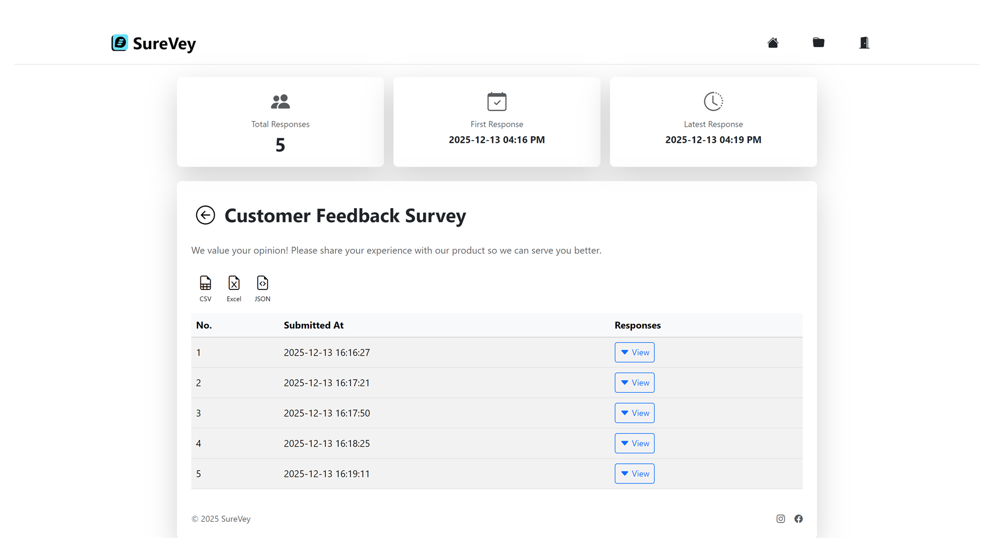
Task: Open the Instagram icon in footer
Action: click(780, 519)
